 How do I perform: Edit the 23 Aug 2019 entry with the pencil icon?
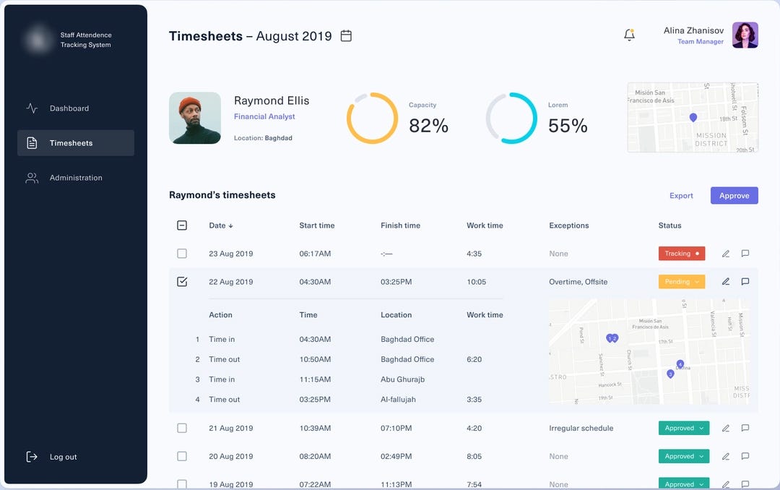pos(725,254)
